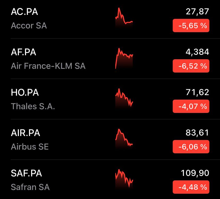
Task: Open the AIR.PA ticker symbol
Action: [x=26, y=133]
